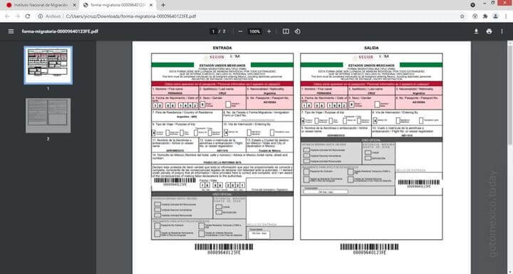This screenshot has width=513, height=274.
Task: Click the fit to page icon
Action: pyautogui.click(x=286, y=31)
